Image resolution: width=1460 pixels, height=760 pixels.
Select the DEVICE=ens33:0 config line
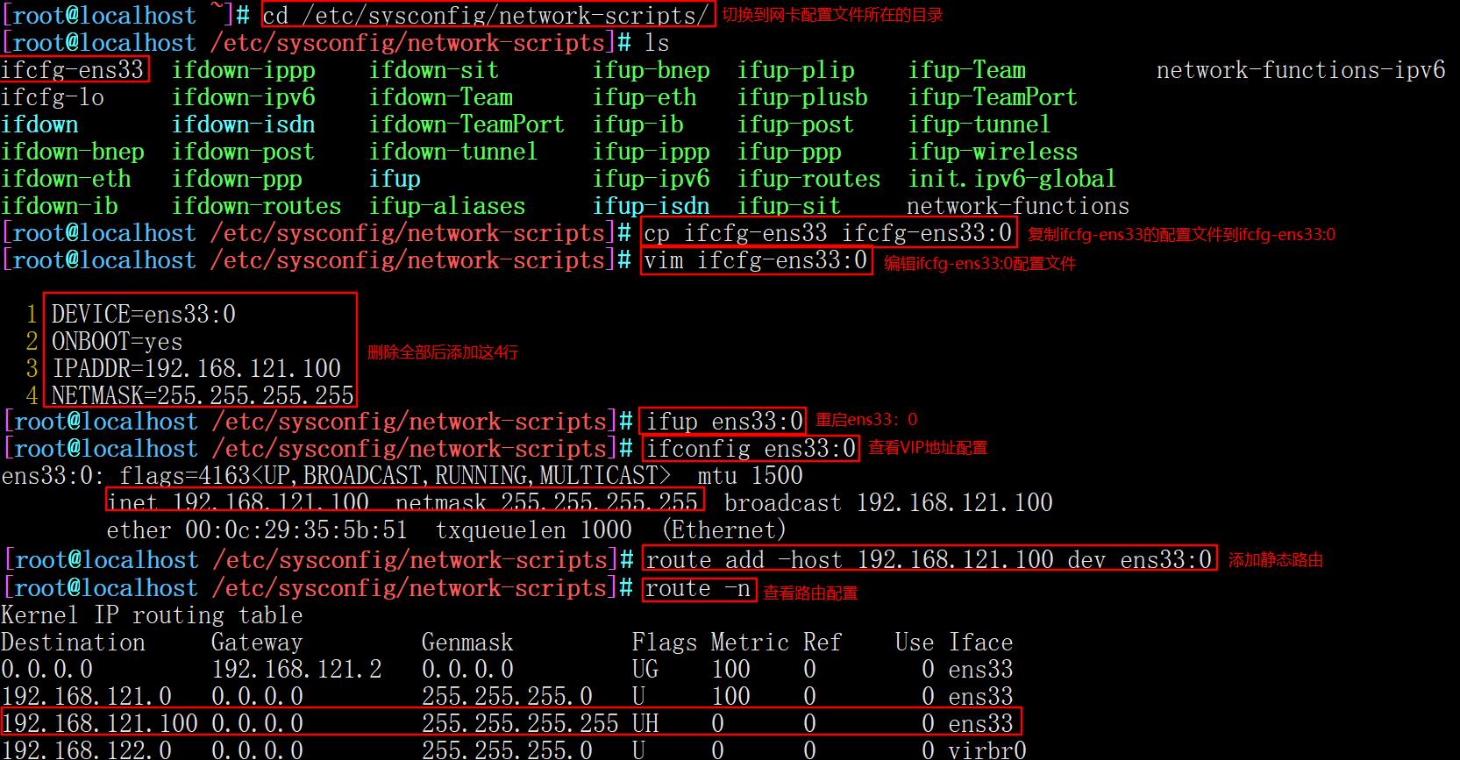click(x=144, y=314)
